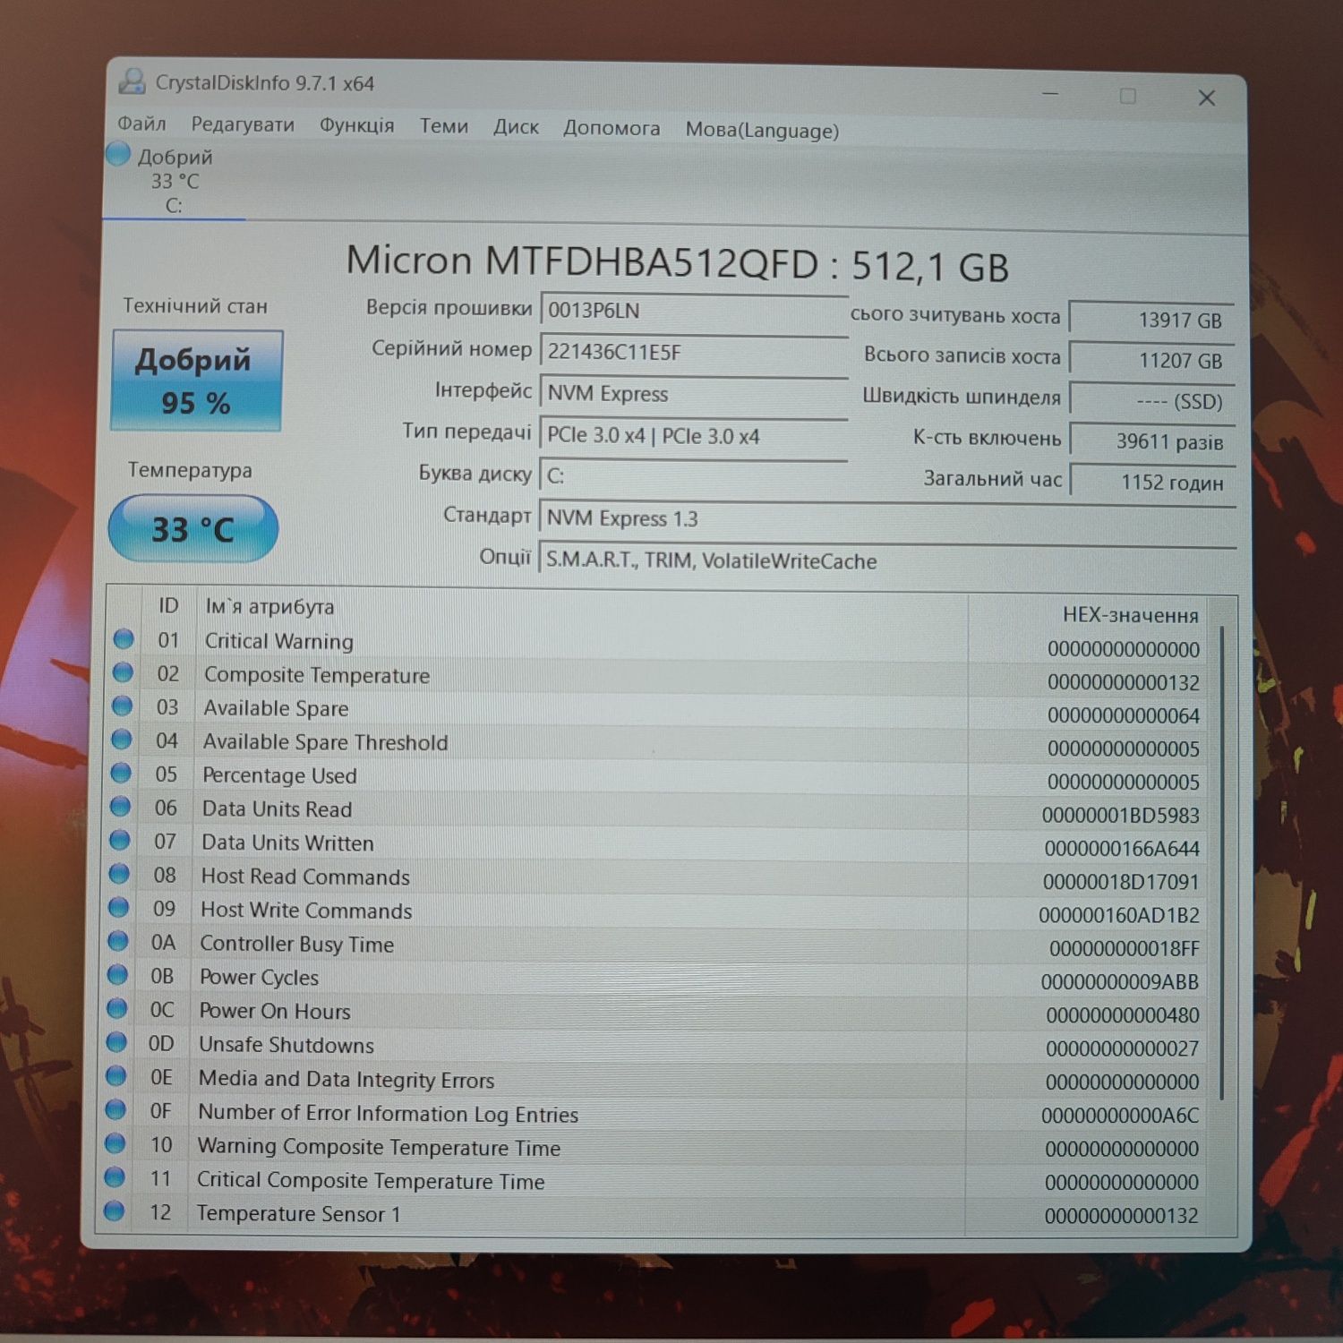Image resolution: width=1343 pixels, height=1343 pixels.
Task: Click the blue status icon of the C: drive
Action: [118, 154]
